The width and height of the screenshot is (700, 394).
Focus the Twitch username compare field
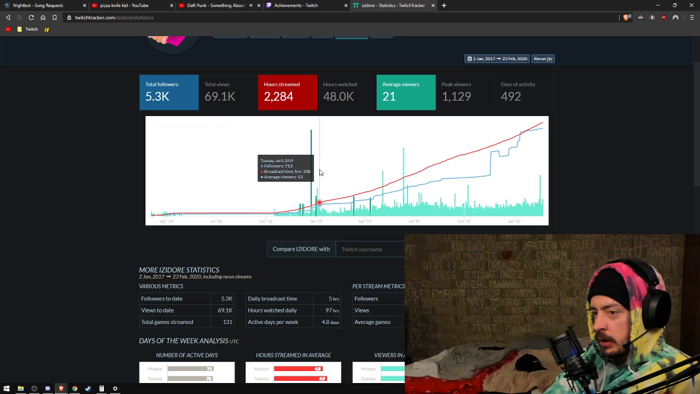(370, 249)
